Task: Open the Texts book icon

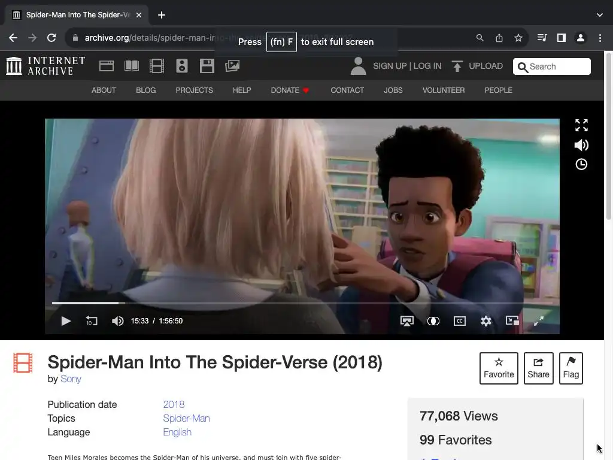Action: tap(131, 66)
